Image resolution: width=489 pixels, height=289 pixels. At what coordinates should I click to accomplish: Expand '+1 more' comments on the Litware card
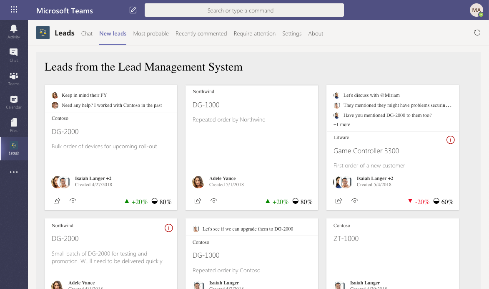click(x=342, y=124)
